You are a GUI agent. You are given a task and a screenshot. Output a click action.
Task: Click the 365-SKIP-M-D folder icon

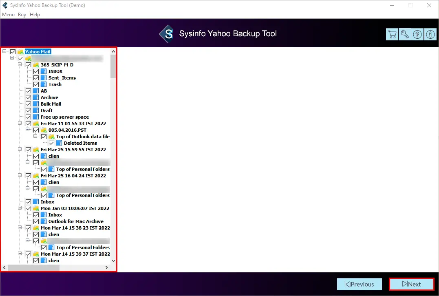pos(36,65)
